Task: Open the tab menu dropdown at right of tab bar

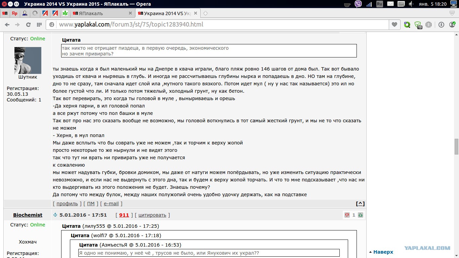Action: tap(452, 13)
